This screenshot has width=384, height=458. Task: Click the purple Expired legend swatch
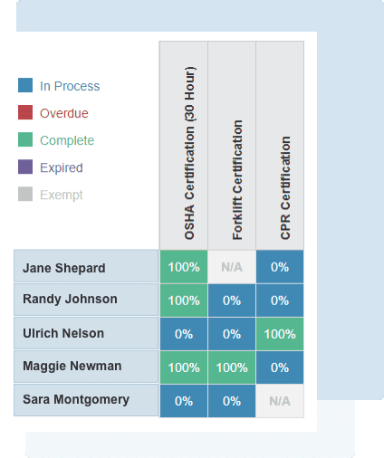pos(25,167)
